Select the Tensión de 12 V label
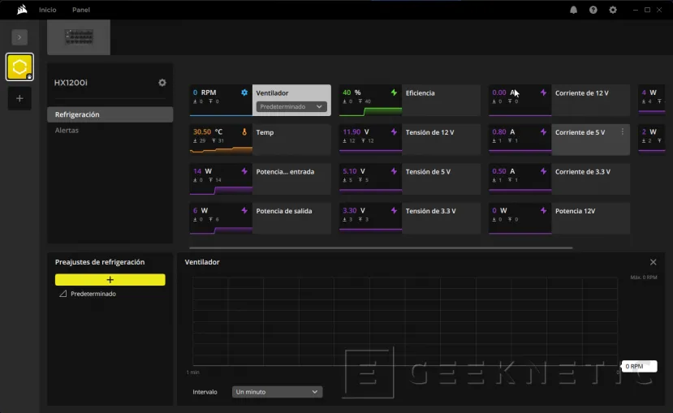Viewport: 673px width, 413px height. pos(429,132)
